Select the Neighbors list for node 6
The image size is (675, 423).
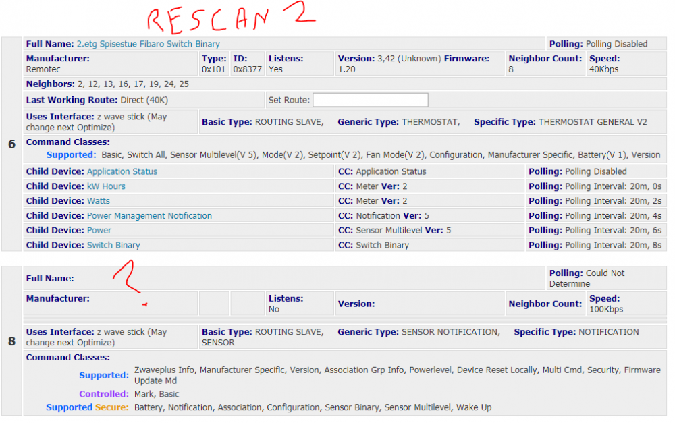click(107, 84)
